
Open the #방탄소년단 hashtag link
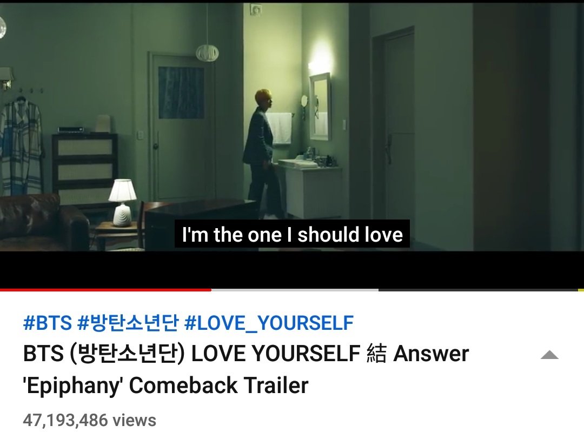[128, 322]
